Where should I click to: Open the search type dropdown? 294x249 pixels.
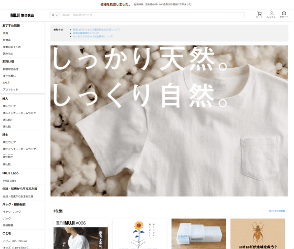click(55, 15)
